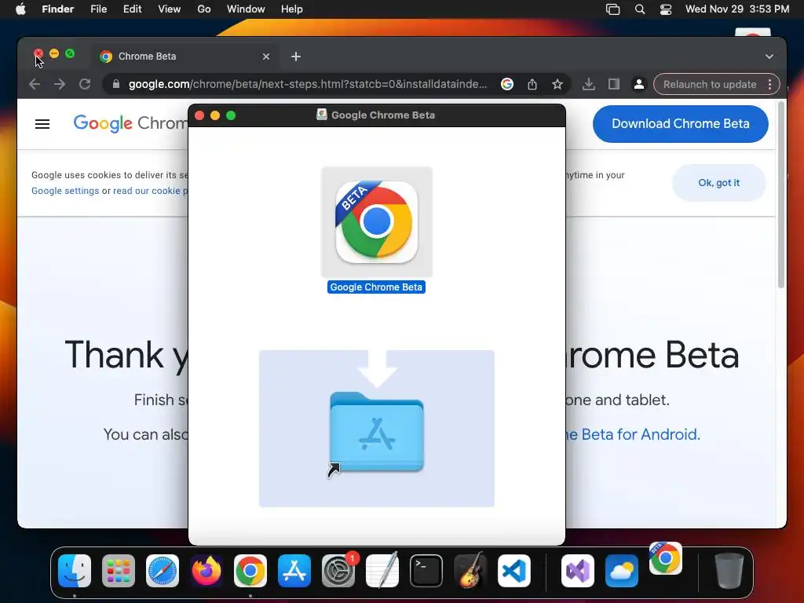Bookmark this page with star icon
804x603 pixels.
click(x=557, y=84)
